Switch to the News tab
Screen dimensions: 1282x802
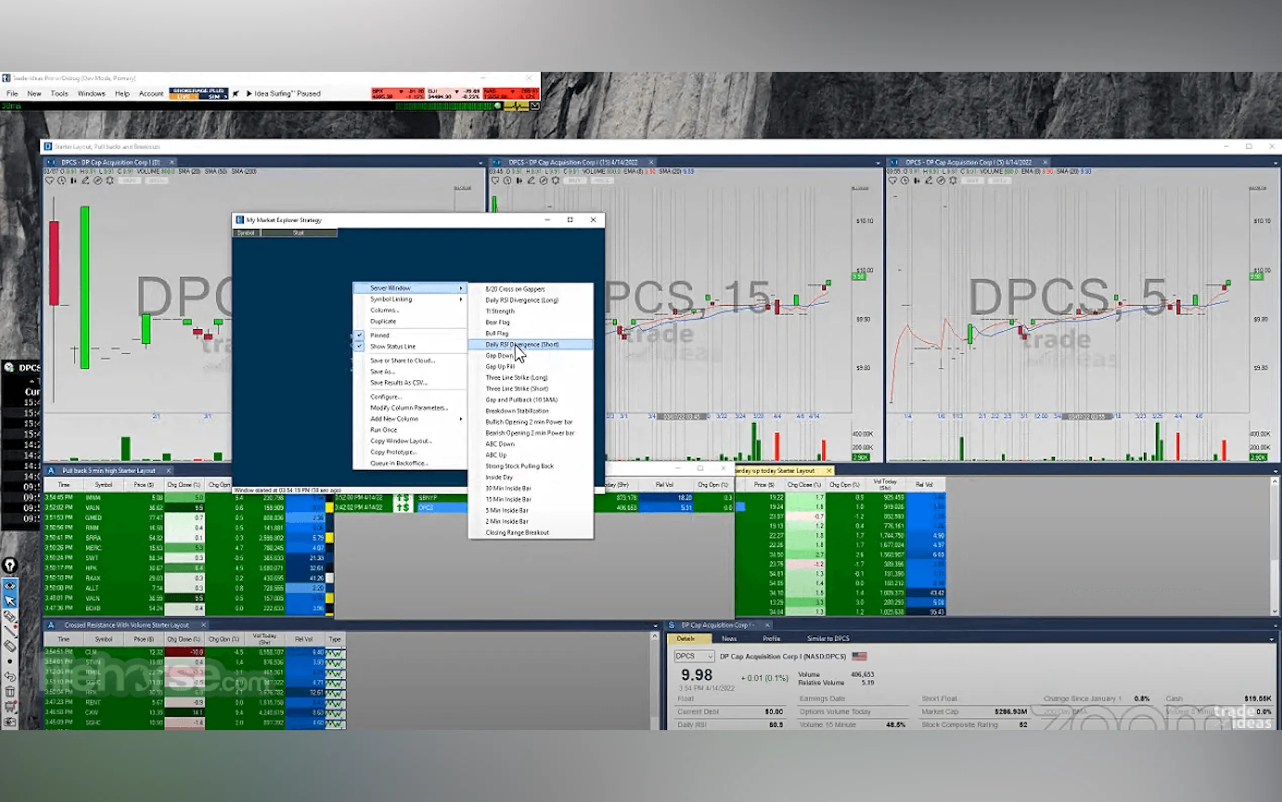[x=729, y=639]
